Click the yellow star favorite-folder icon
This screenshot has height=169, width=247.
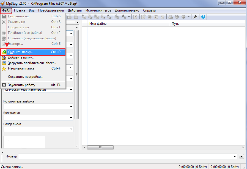coord(4,69)
